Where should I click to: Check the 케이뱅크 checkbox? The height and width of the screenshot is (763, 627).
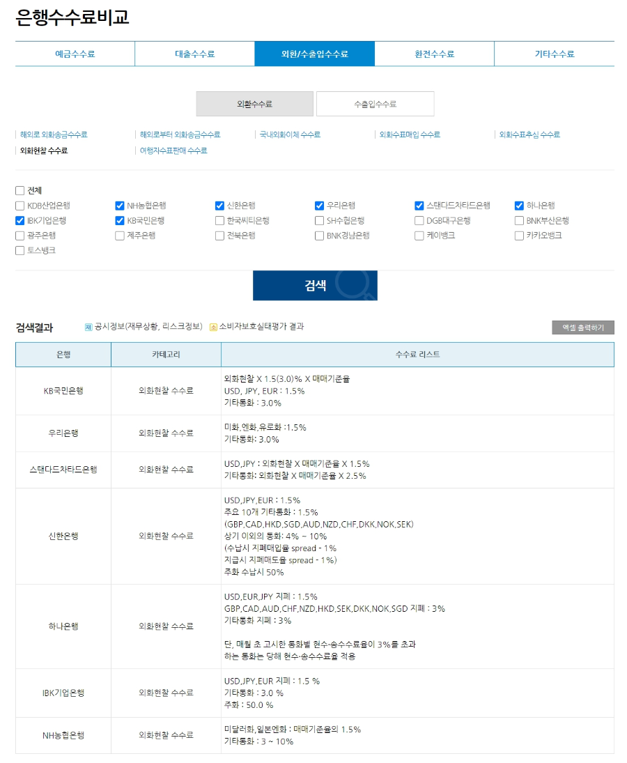[419, 236]
